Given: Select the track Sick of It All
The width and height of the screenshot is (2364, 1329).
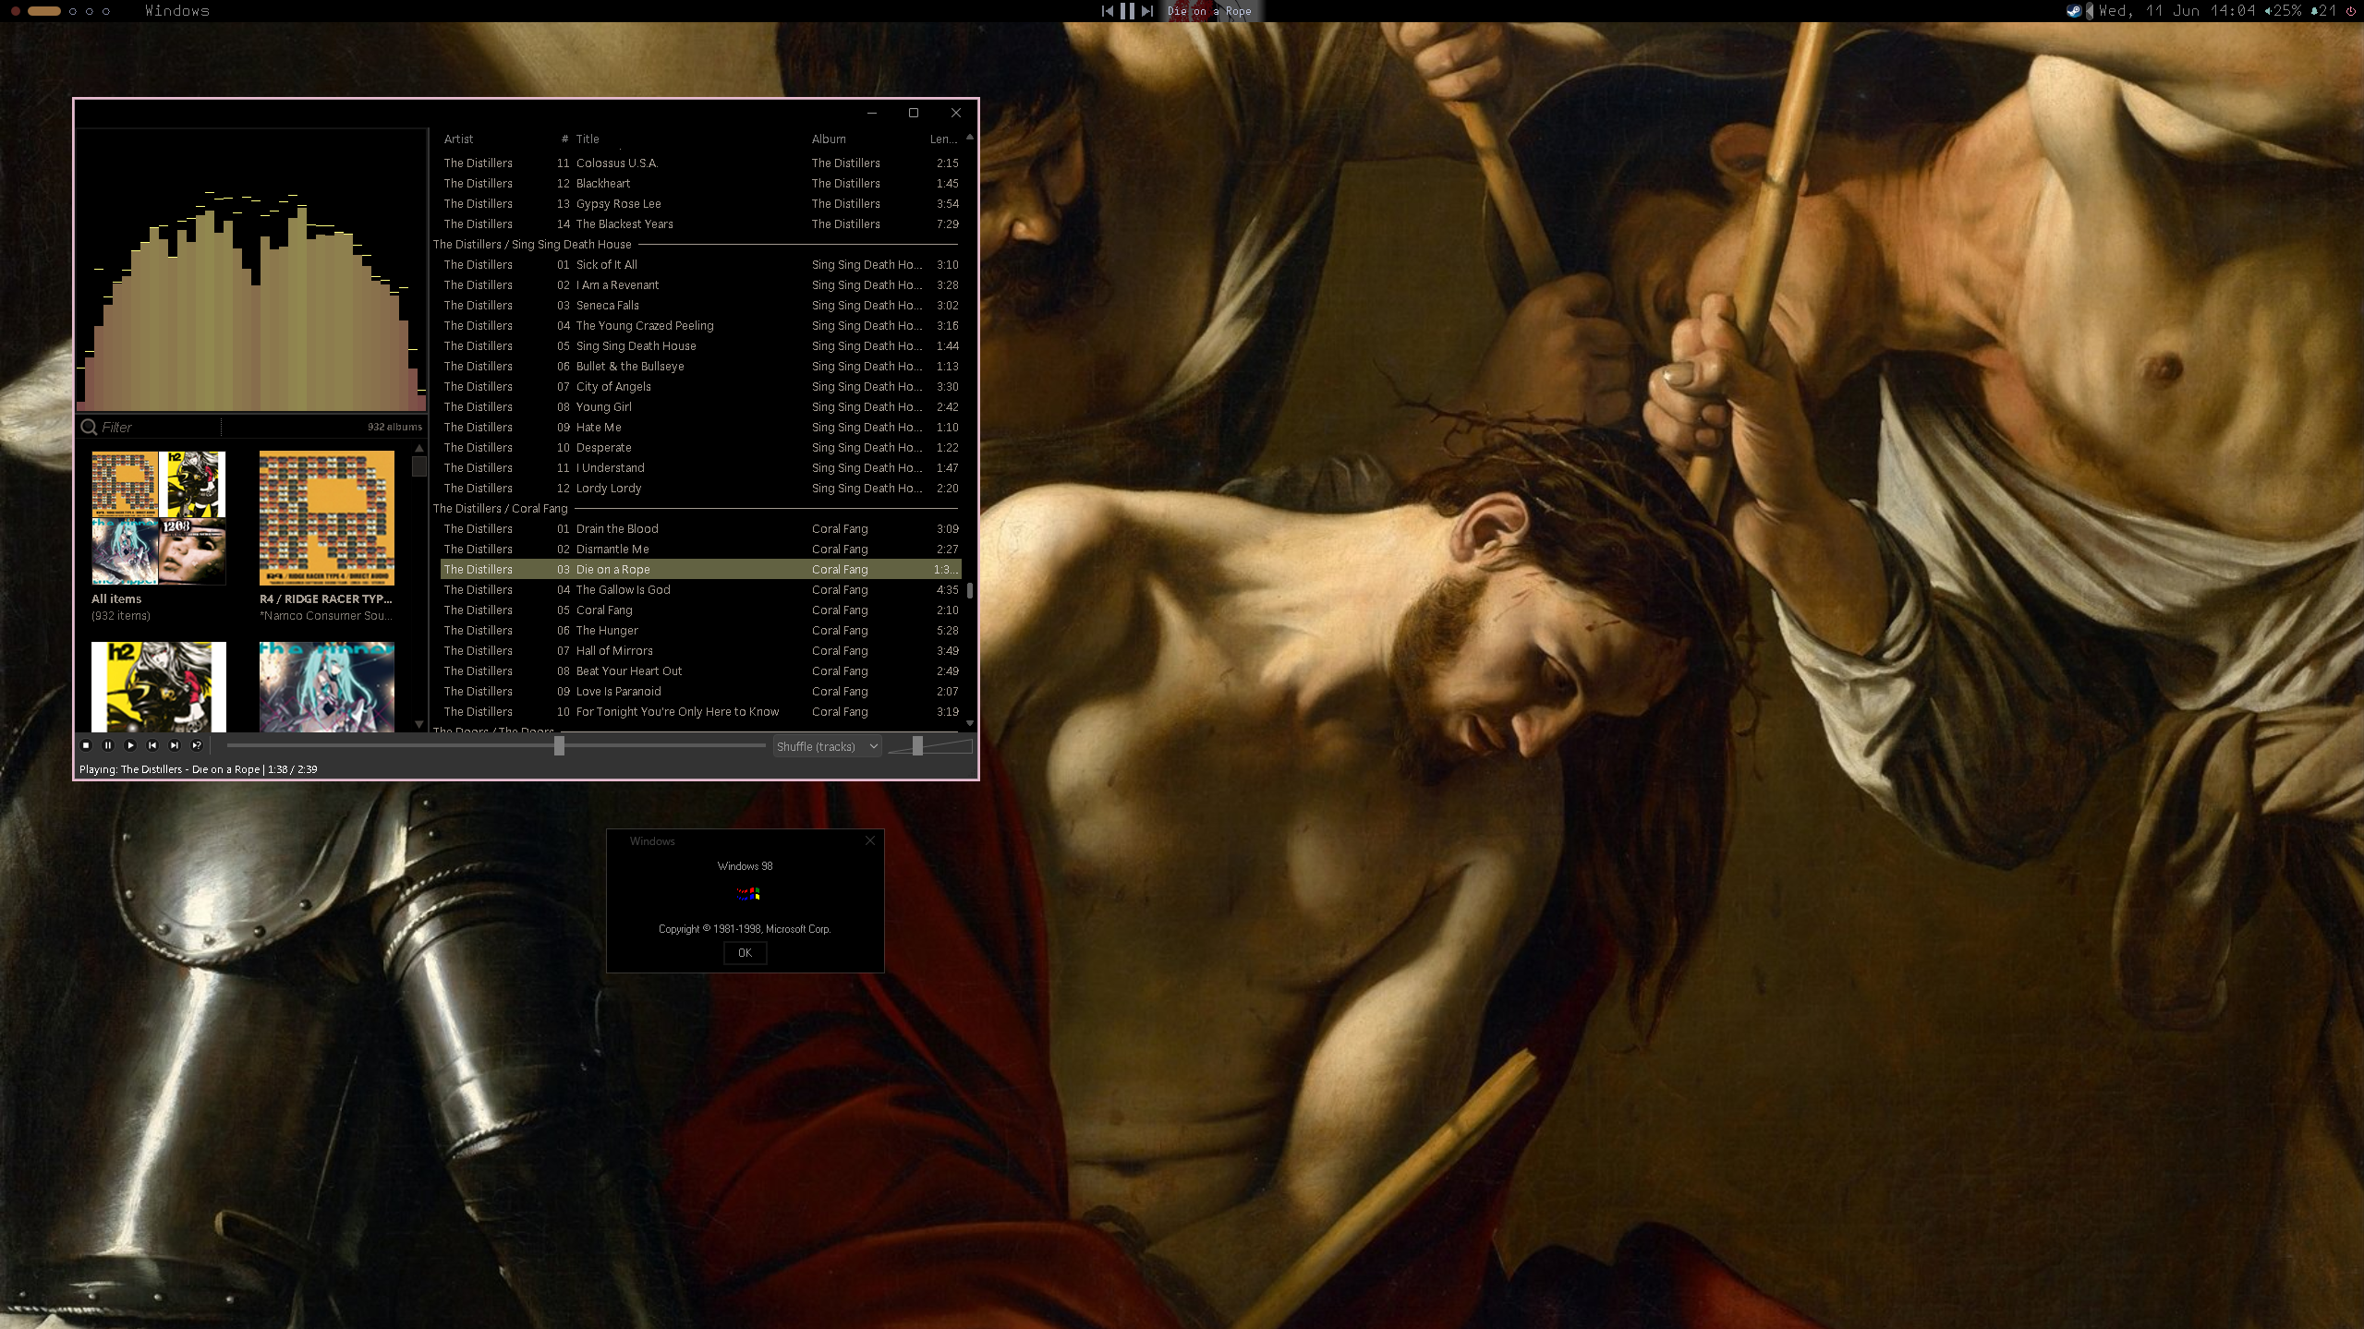Looking at the screenshot, I should (700, 265).
